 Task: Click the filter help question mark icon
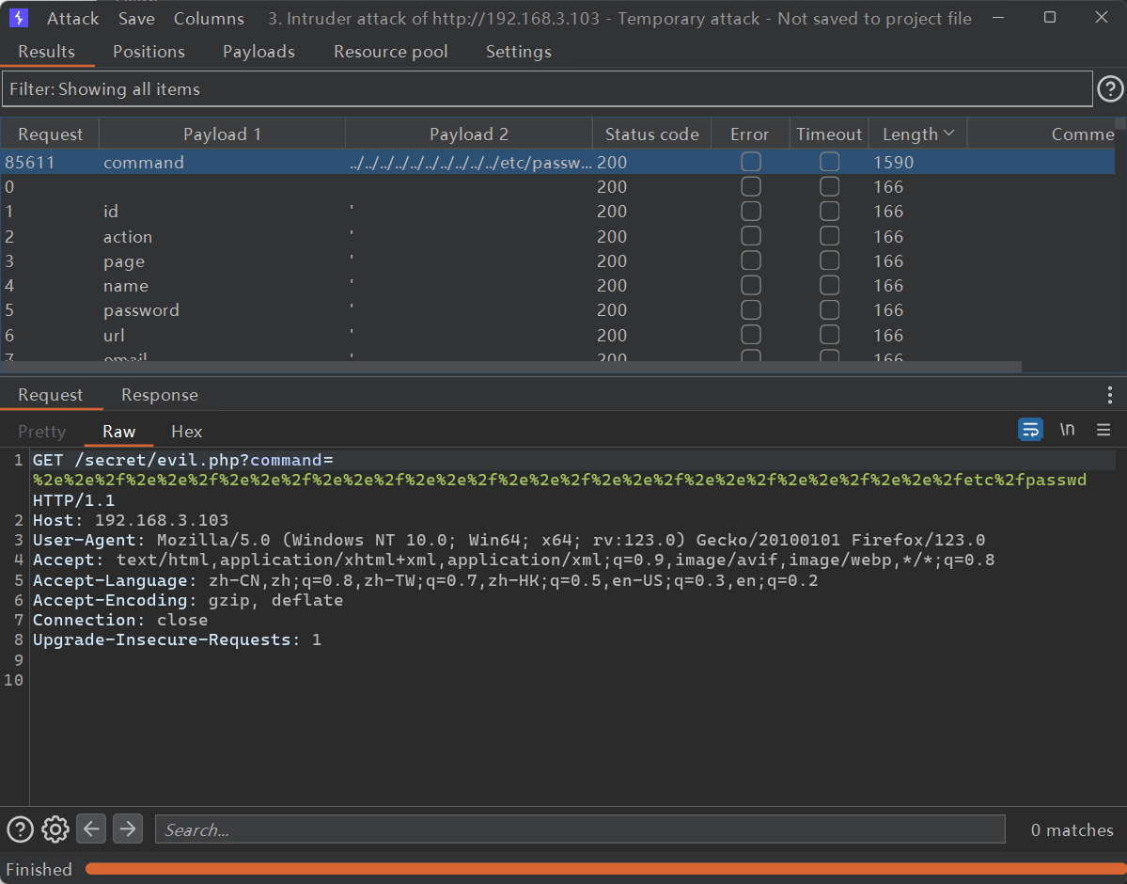click(1110, 89)
